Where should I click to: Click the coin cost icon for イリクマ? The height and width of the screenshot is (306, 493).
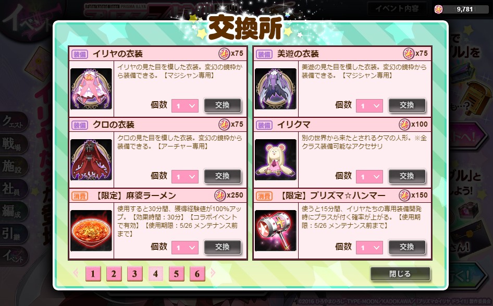pos(404,125)
